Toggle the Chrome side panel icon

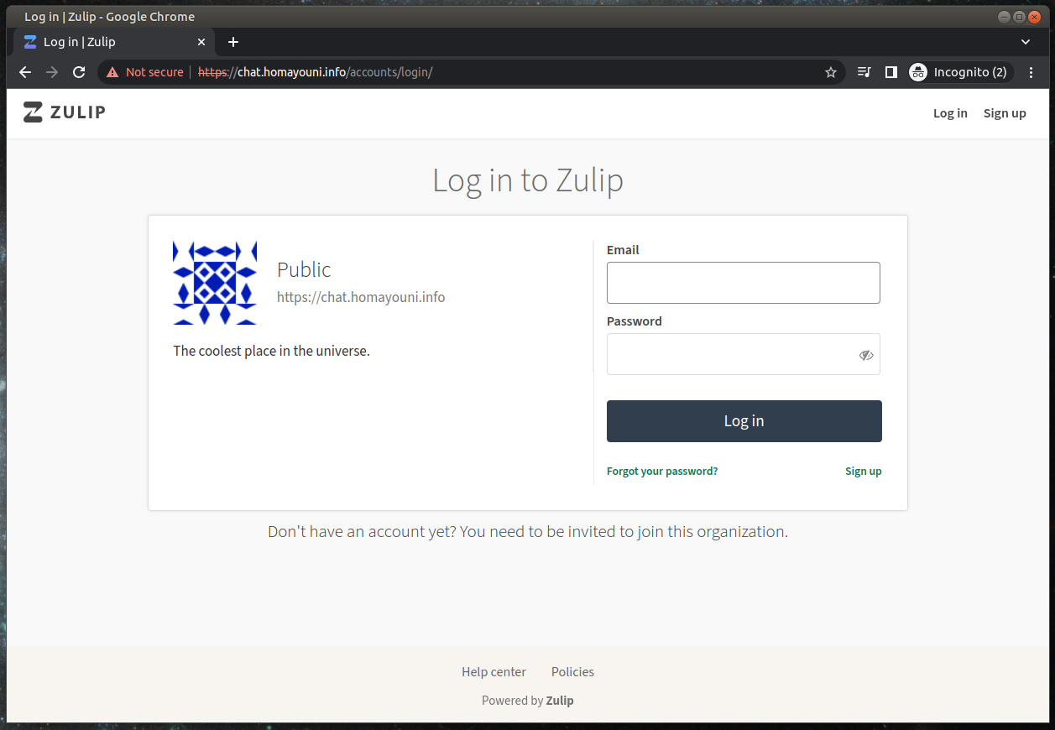[890, 72]
